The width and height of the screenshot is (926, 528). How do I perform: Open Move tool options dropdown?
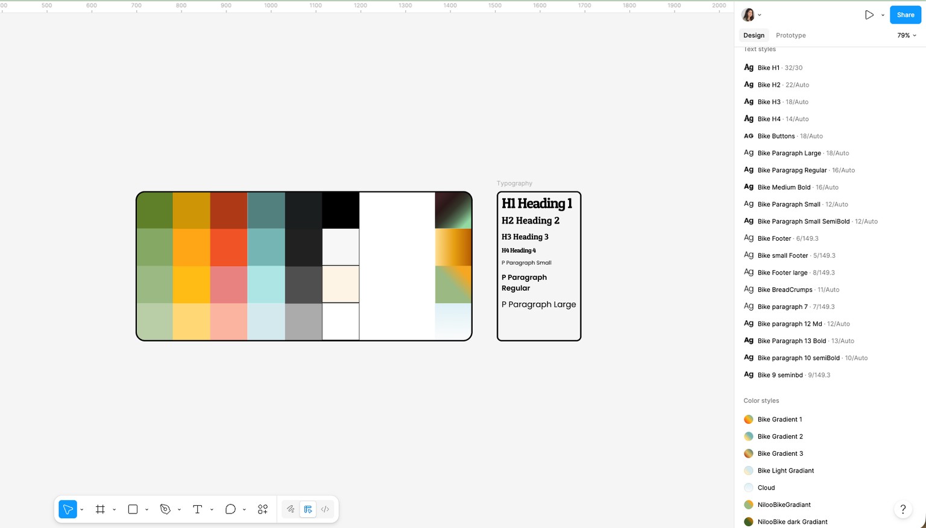[82, 510]
